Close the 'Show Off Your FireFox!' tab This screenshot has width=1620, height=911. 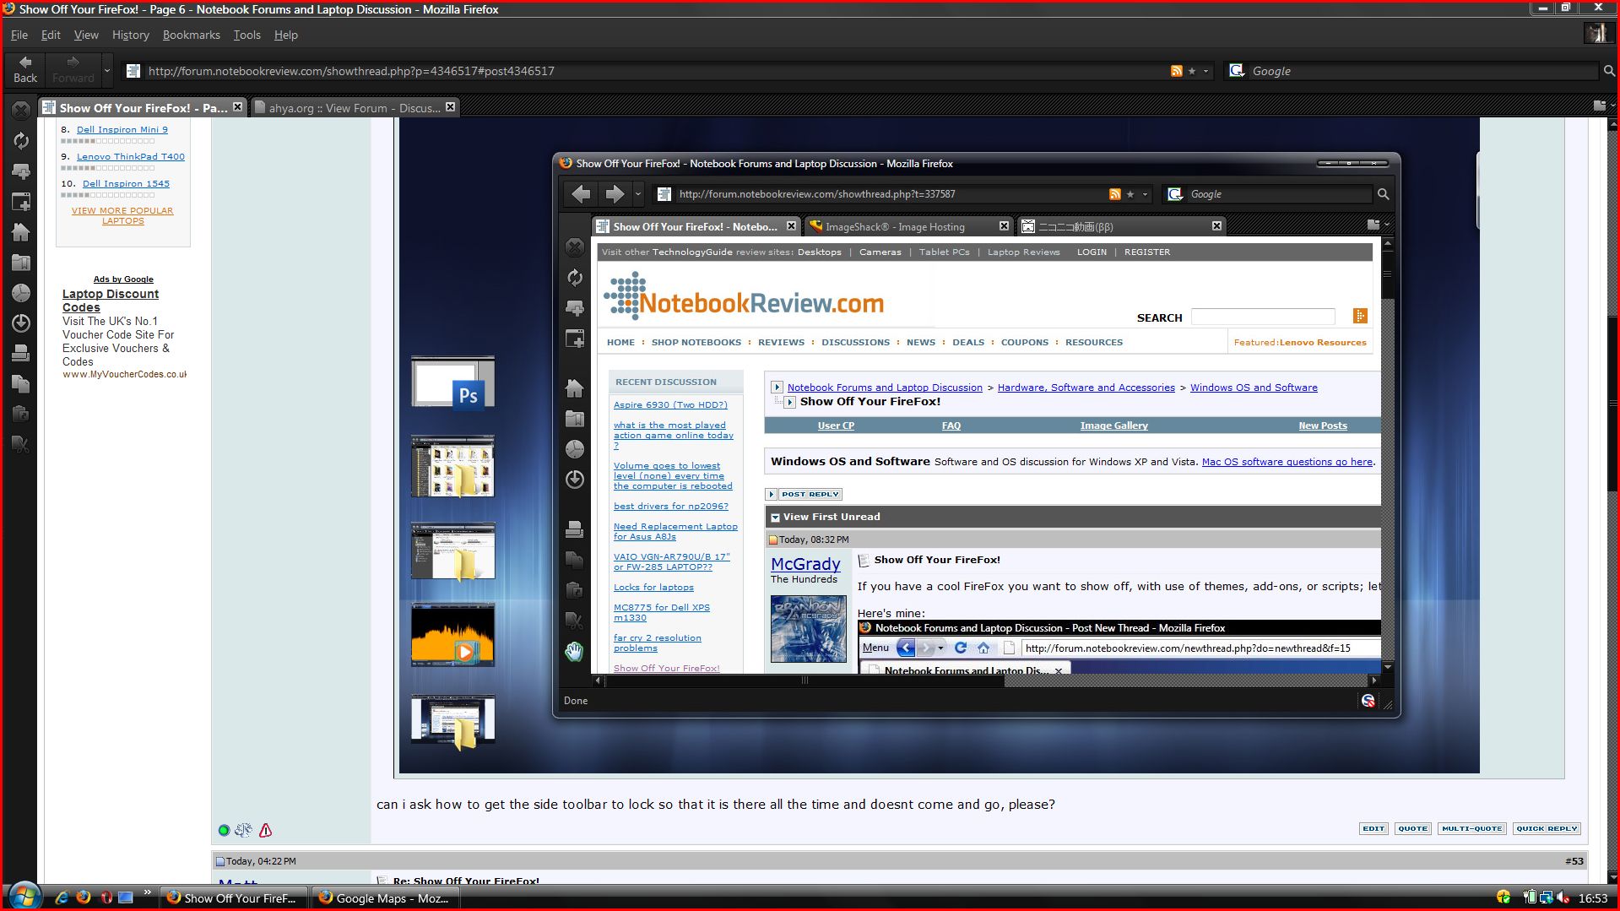pyautogui.click(x=237, y=107)
